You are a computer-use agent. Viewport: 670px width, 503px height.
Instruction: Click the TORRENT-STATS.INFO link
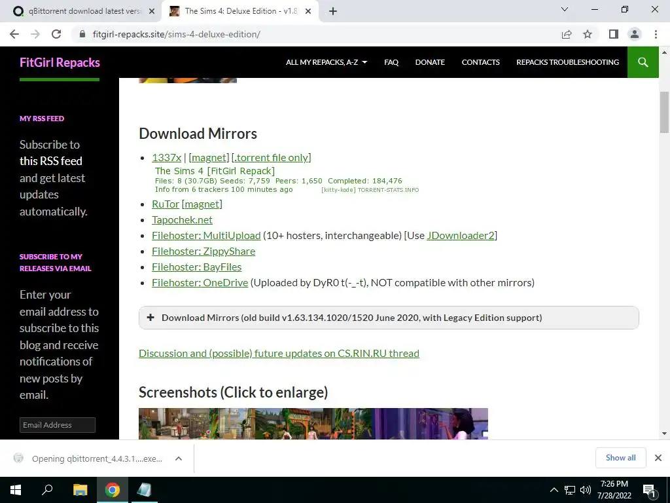click(x=388, y=190)
